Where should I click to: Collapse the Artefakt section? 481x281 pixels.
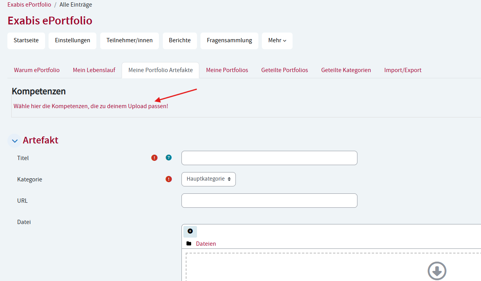point(14,141)
